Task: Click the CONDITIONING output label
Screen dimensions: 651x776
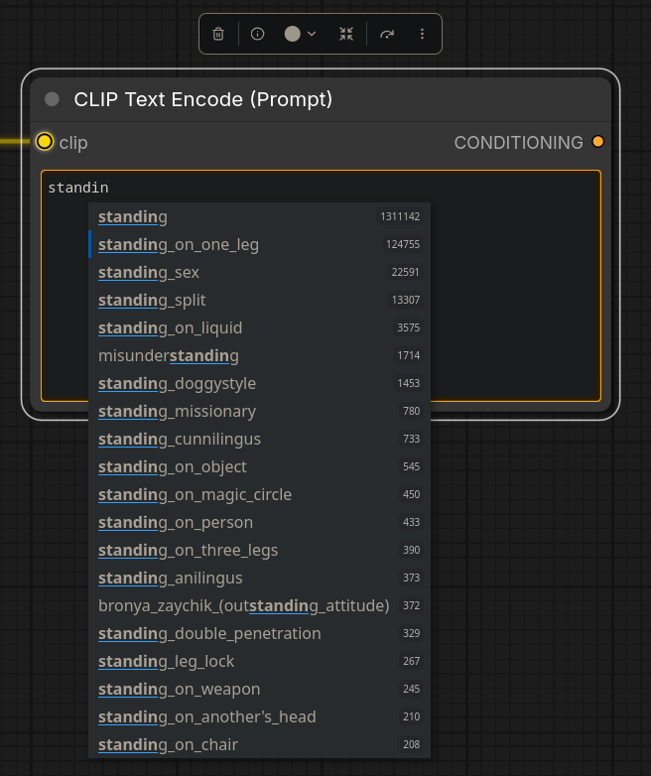Action: tap(518, 143)
